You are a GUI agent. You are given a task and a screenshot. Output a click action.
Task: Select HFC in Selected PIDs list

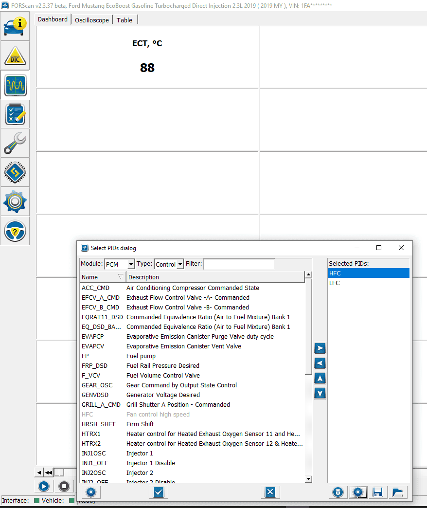click(x=369, y=273)
